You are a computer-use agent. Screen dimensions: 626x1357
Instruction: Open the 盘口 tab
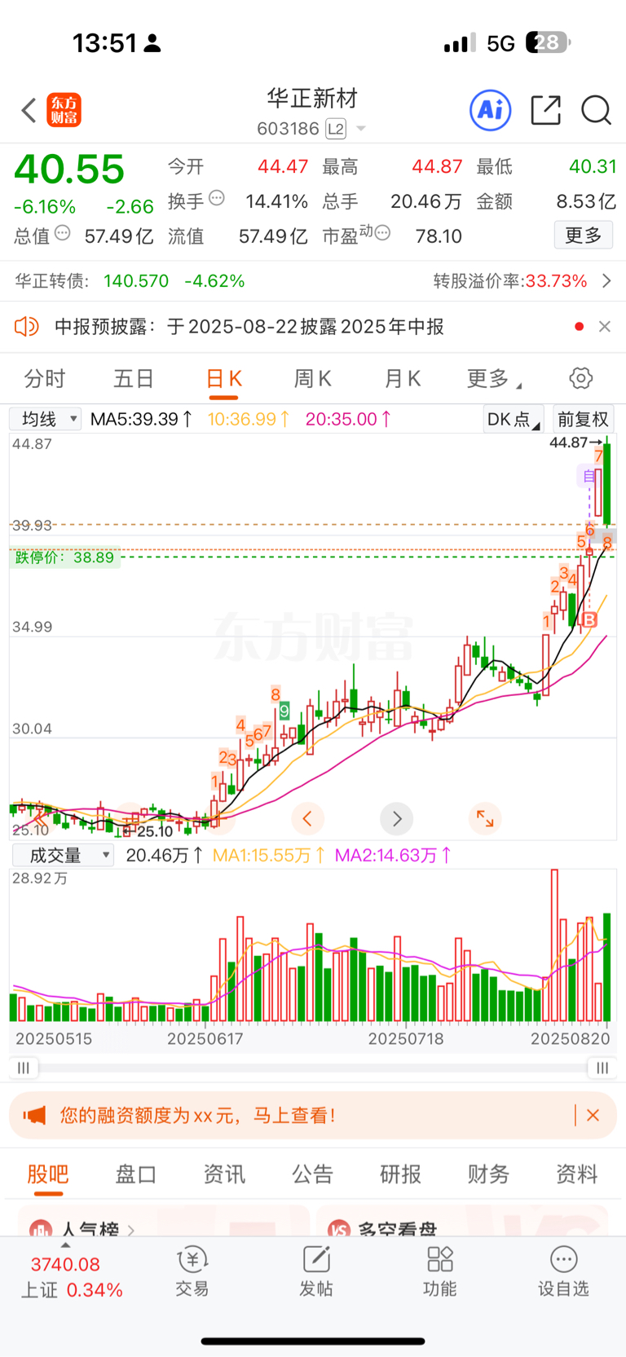coord(136,1174)
